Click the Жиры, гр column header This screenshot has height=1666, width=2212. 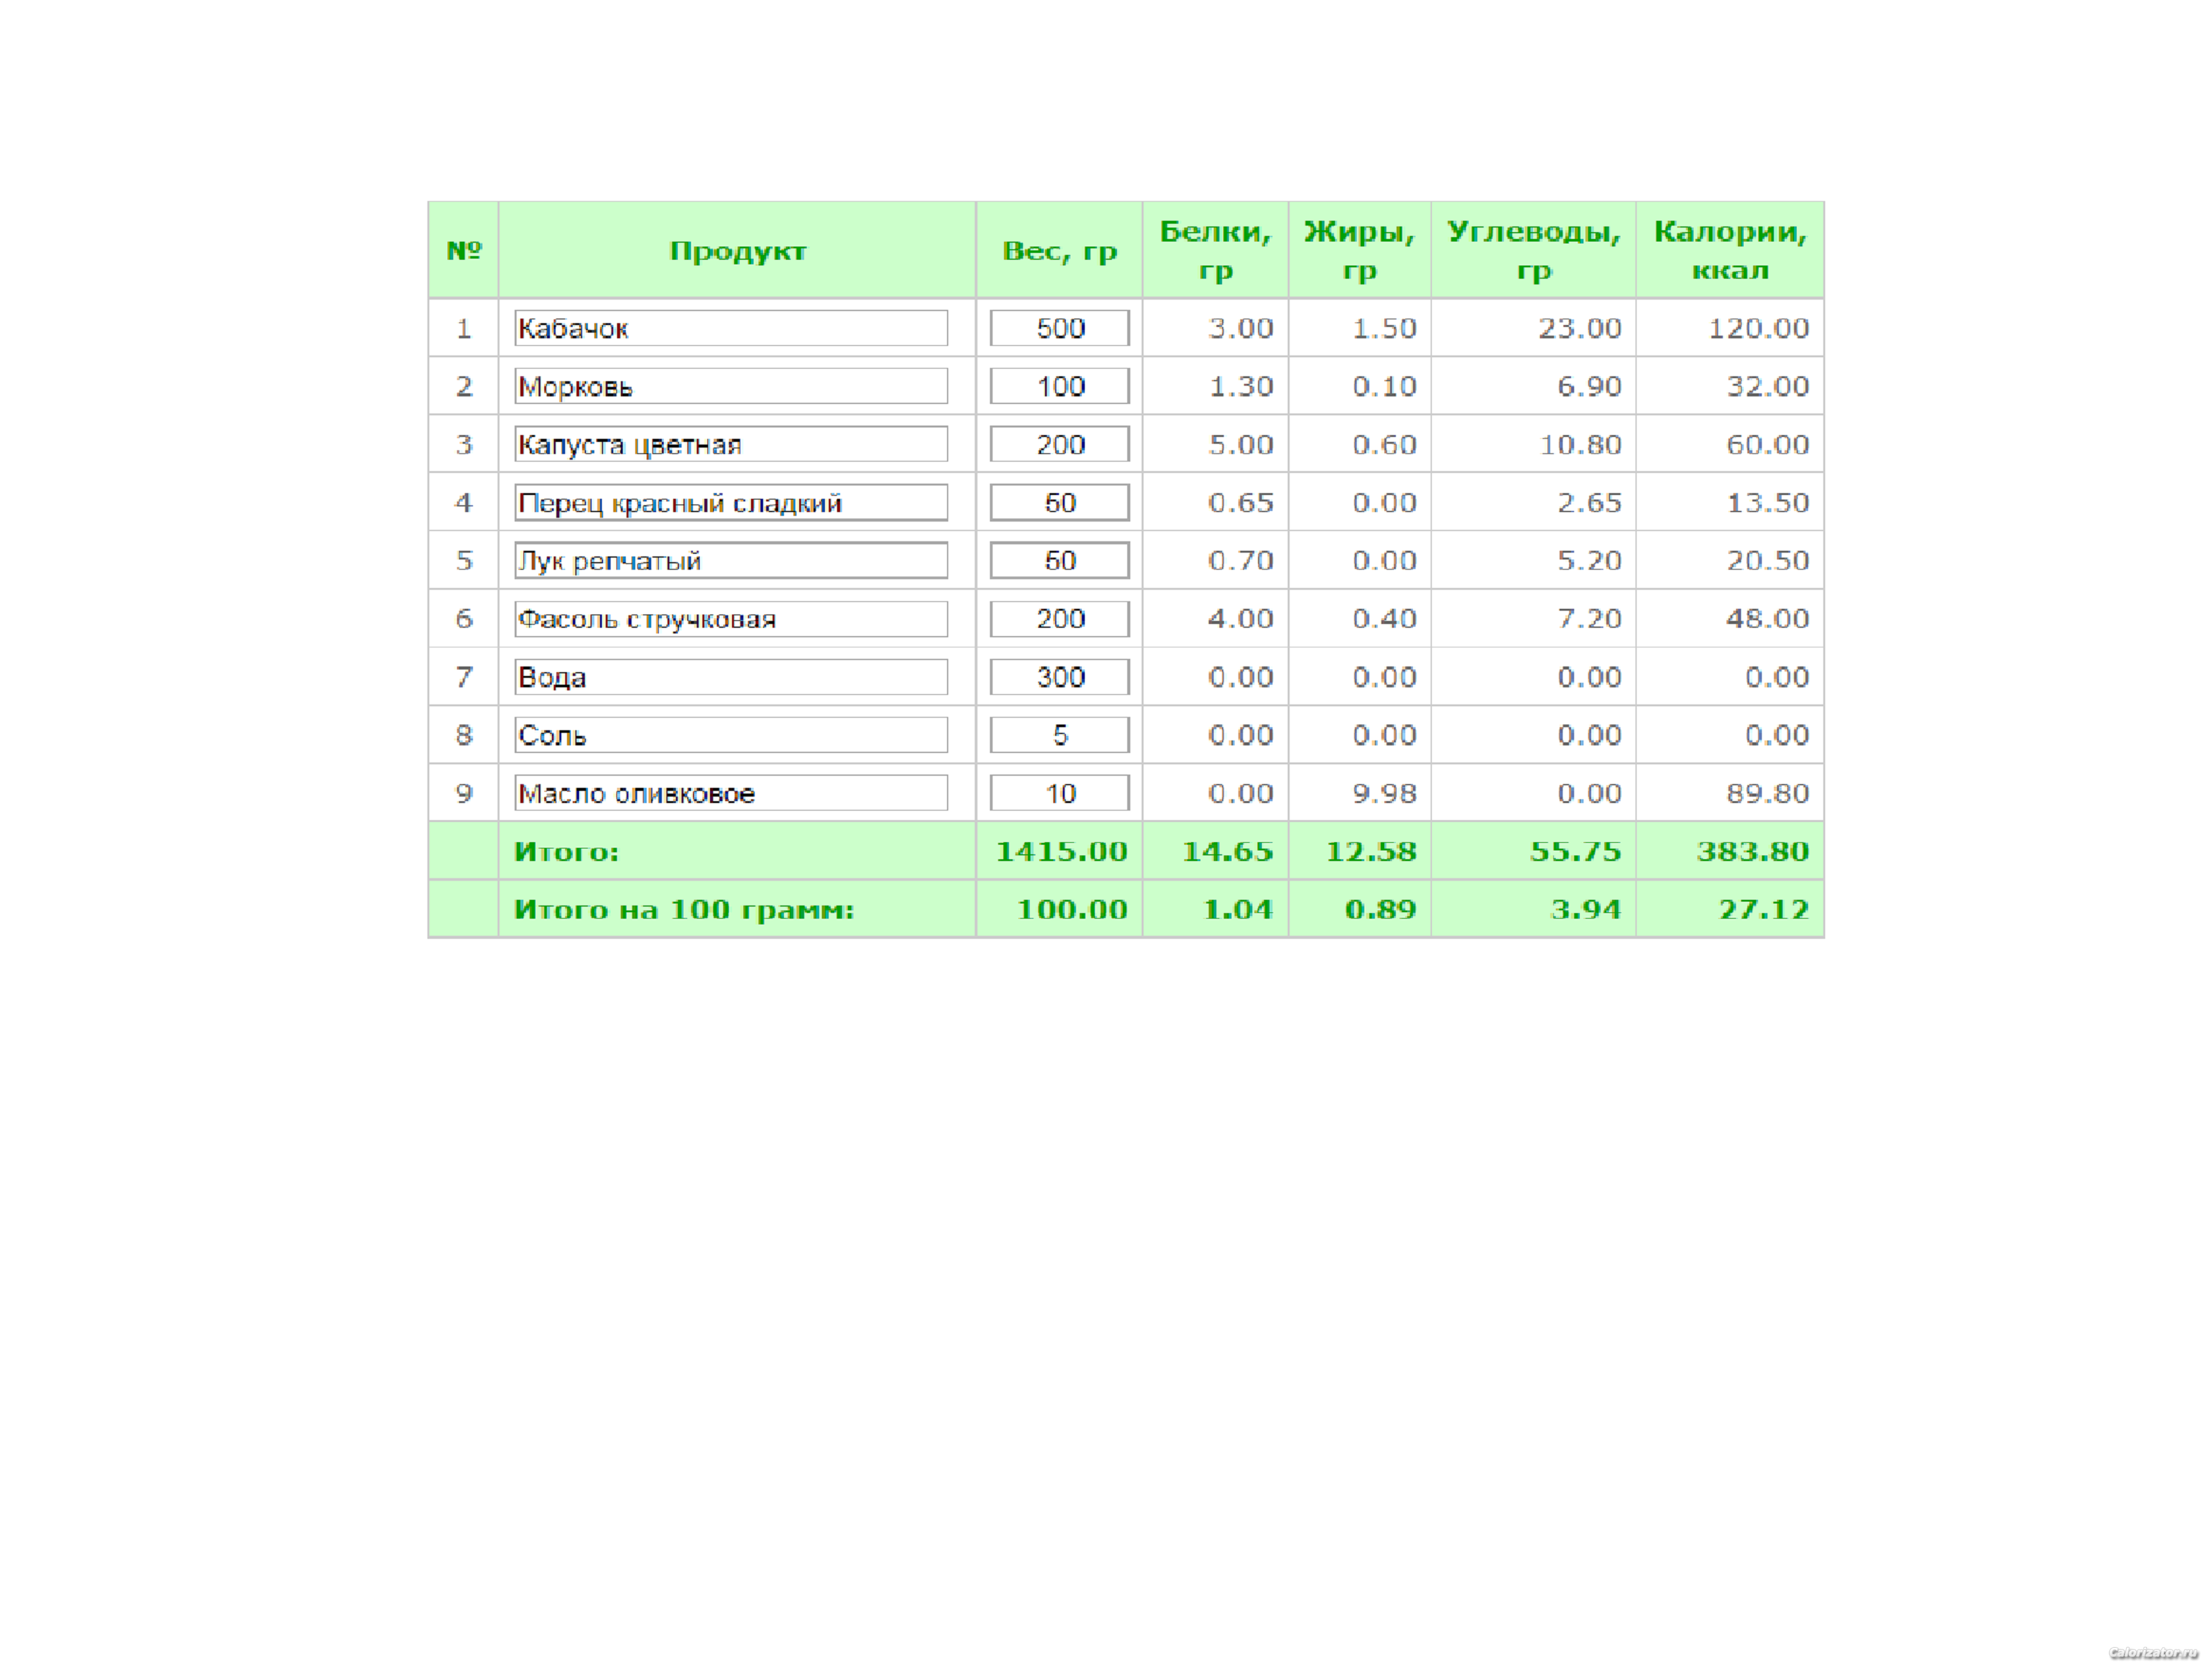point(1359,250)
